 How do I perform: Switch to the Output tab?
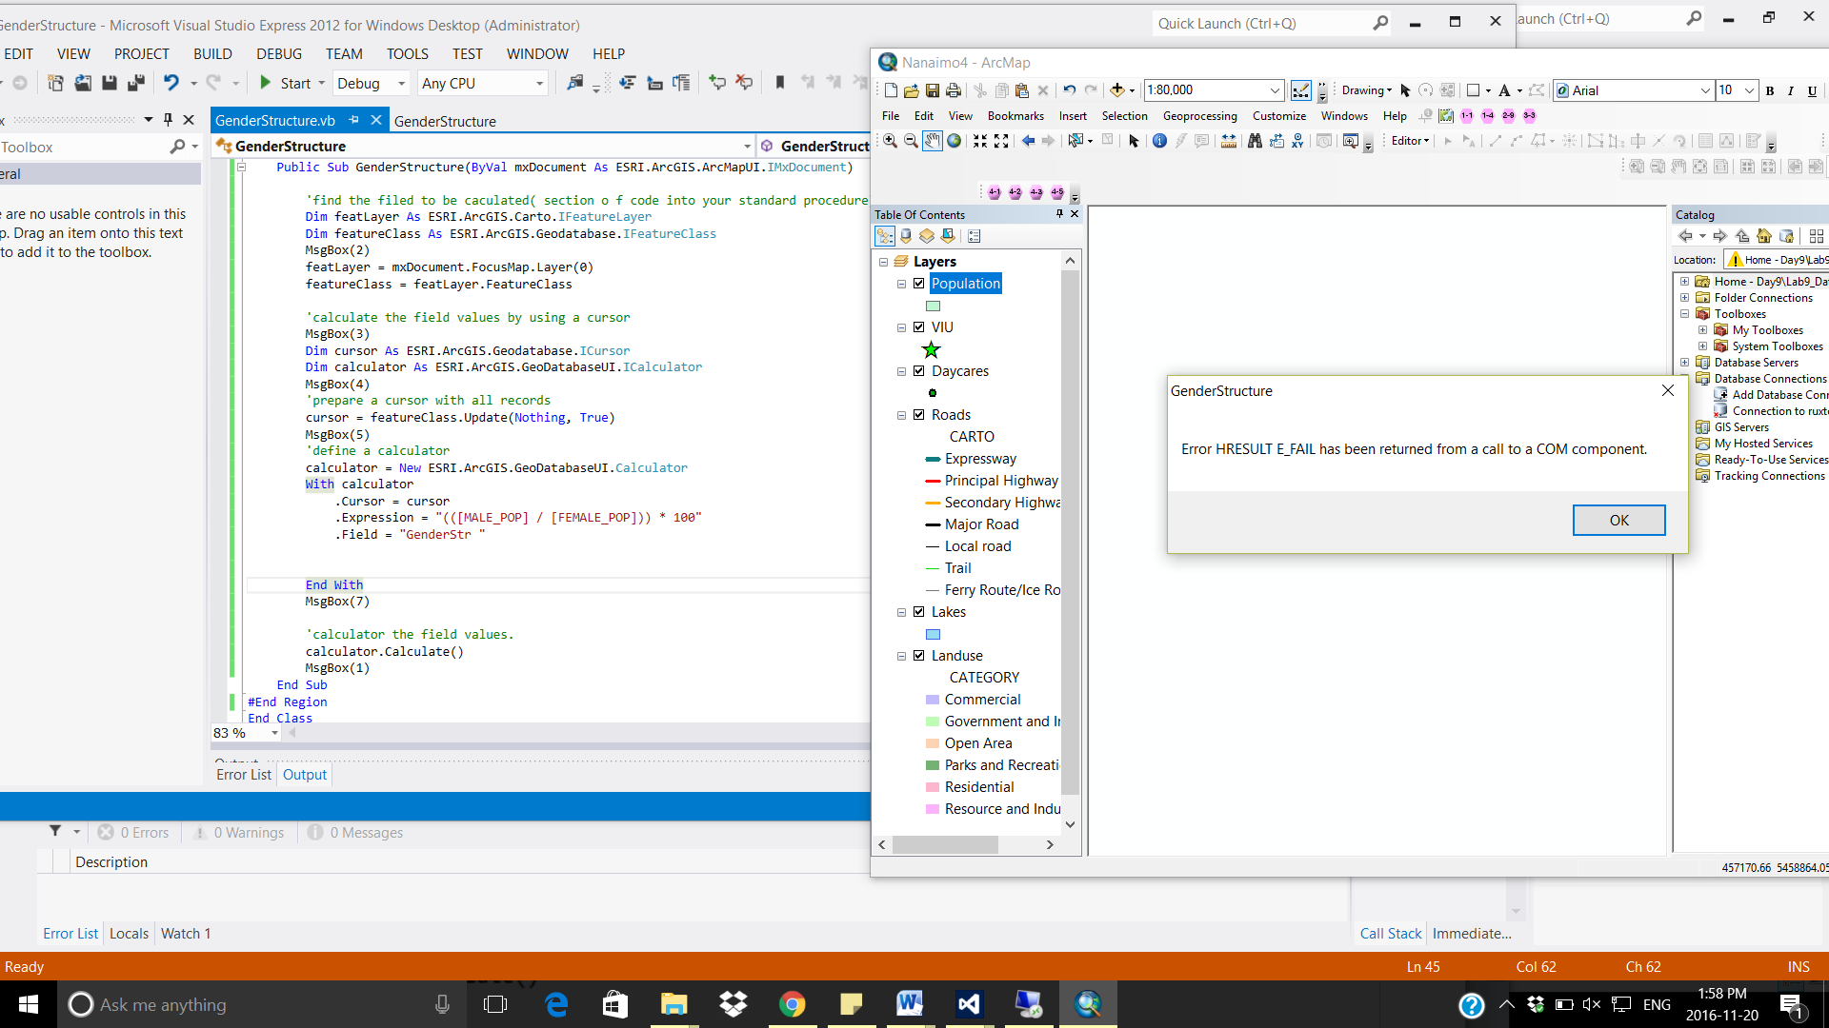point(305,775)
